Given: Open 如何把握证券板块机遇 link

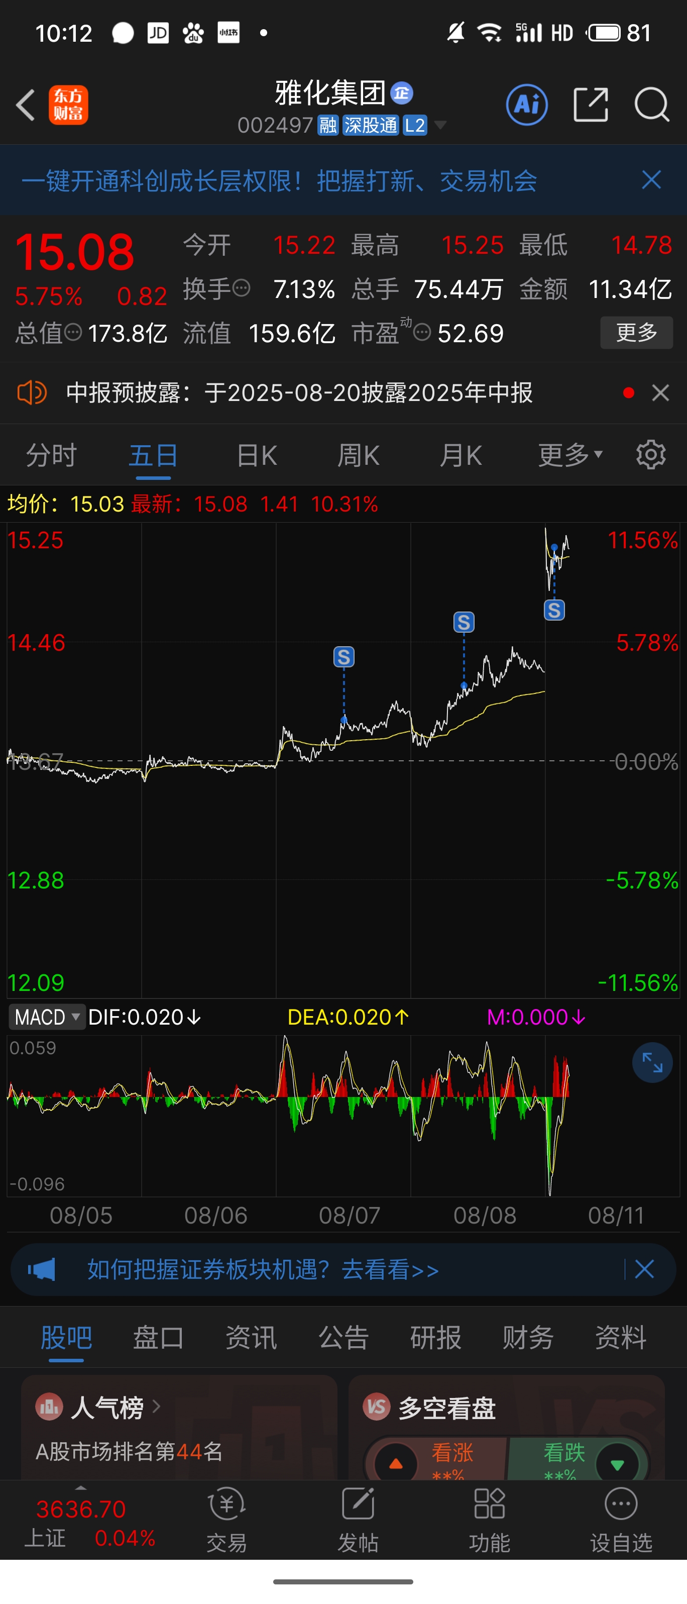Looking at the screenshot, I should pyautogui.click(x=263, y=1269).
